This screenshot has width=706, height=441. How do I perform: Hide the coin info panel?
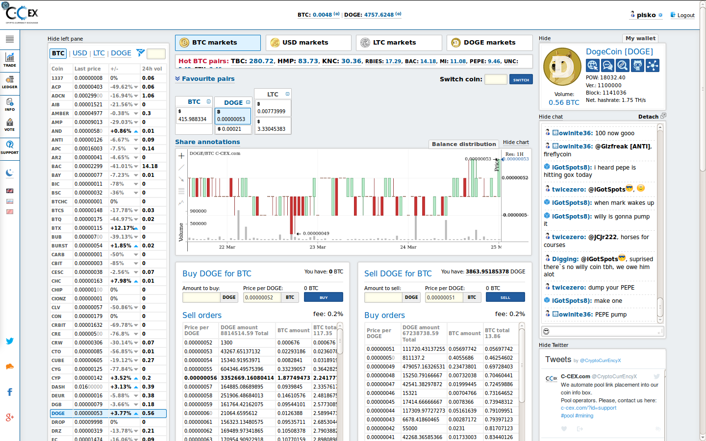(x=545, y=38)
